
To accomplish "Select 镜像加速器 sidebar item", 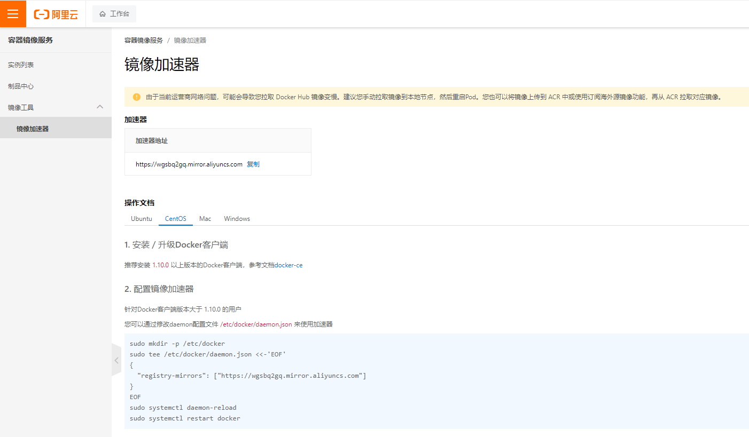I will tap(56, 129).
